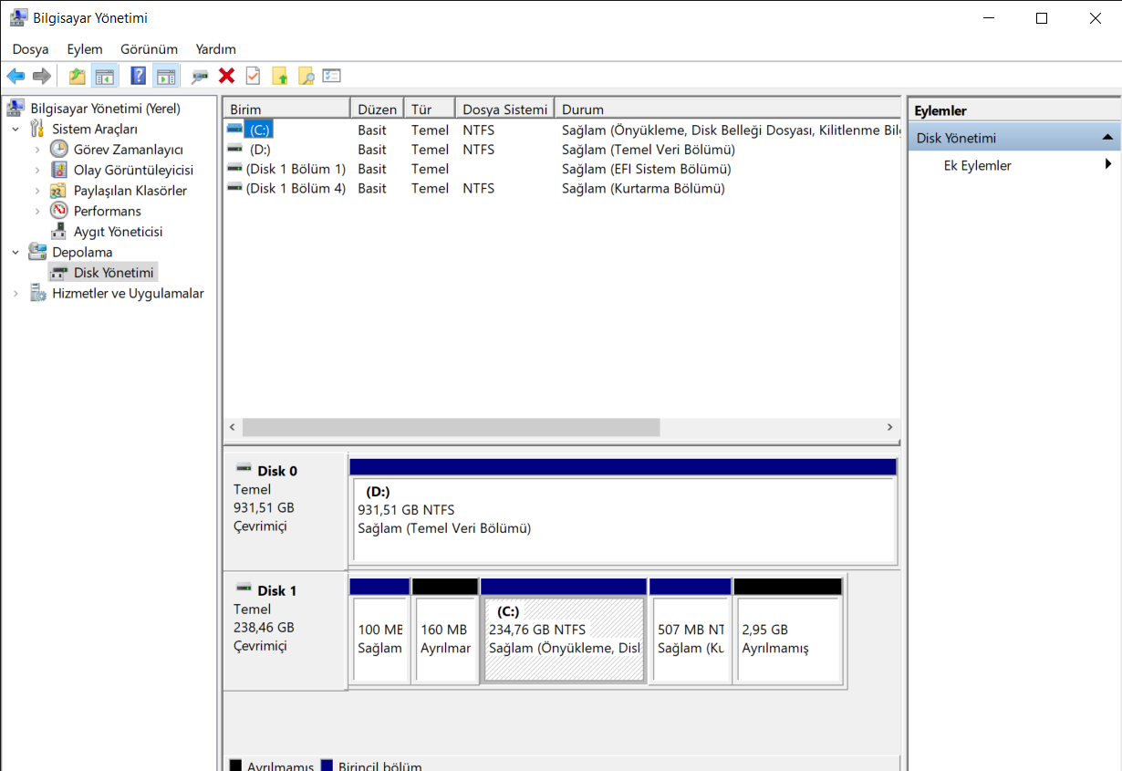Sort by the Dosya Sistemi column header

coord(504,109)
